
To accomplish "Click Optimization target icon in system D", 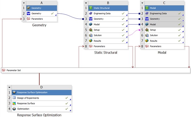I will 14,109.
